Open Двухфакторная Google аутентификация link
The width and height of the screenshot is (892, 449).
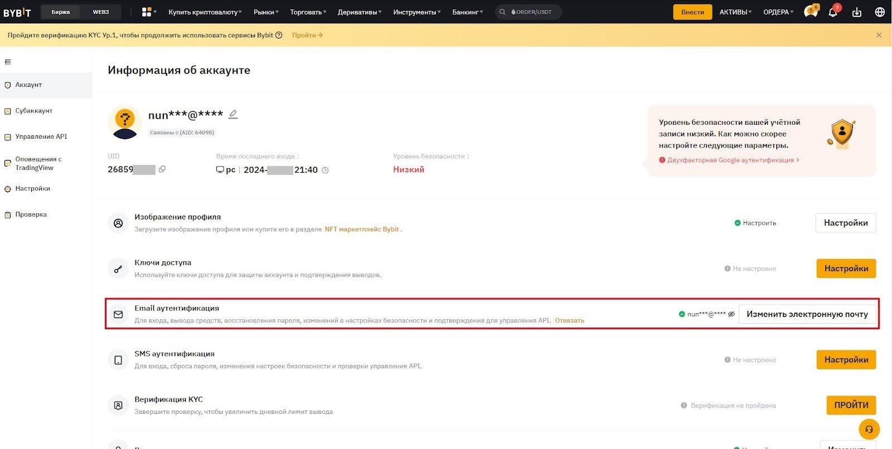729,160
